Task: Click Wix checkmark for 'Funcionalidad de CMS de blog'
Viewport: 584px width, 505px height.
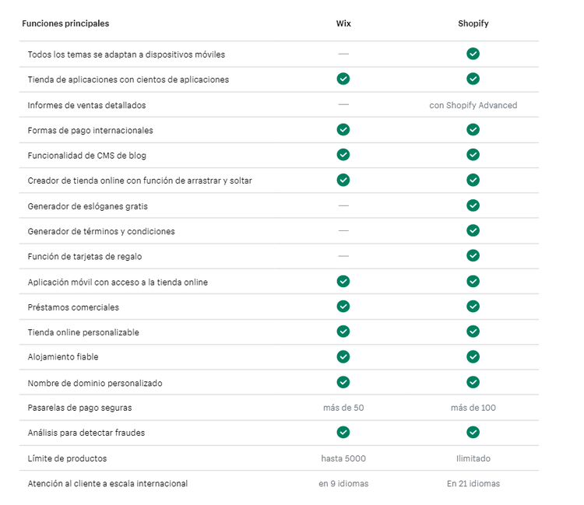Action: (x=343, y=154)
